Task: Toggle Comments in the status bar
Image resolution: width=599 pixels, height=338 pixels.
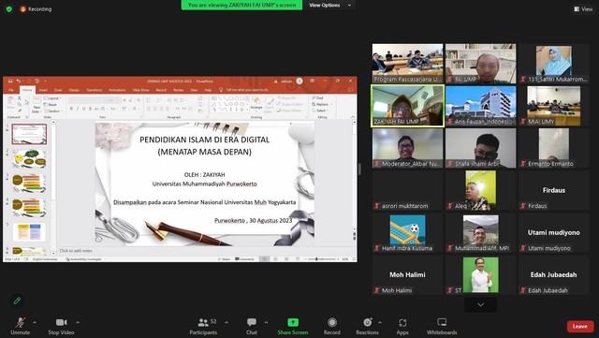Action: click(245, 259)
